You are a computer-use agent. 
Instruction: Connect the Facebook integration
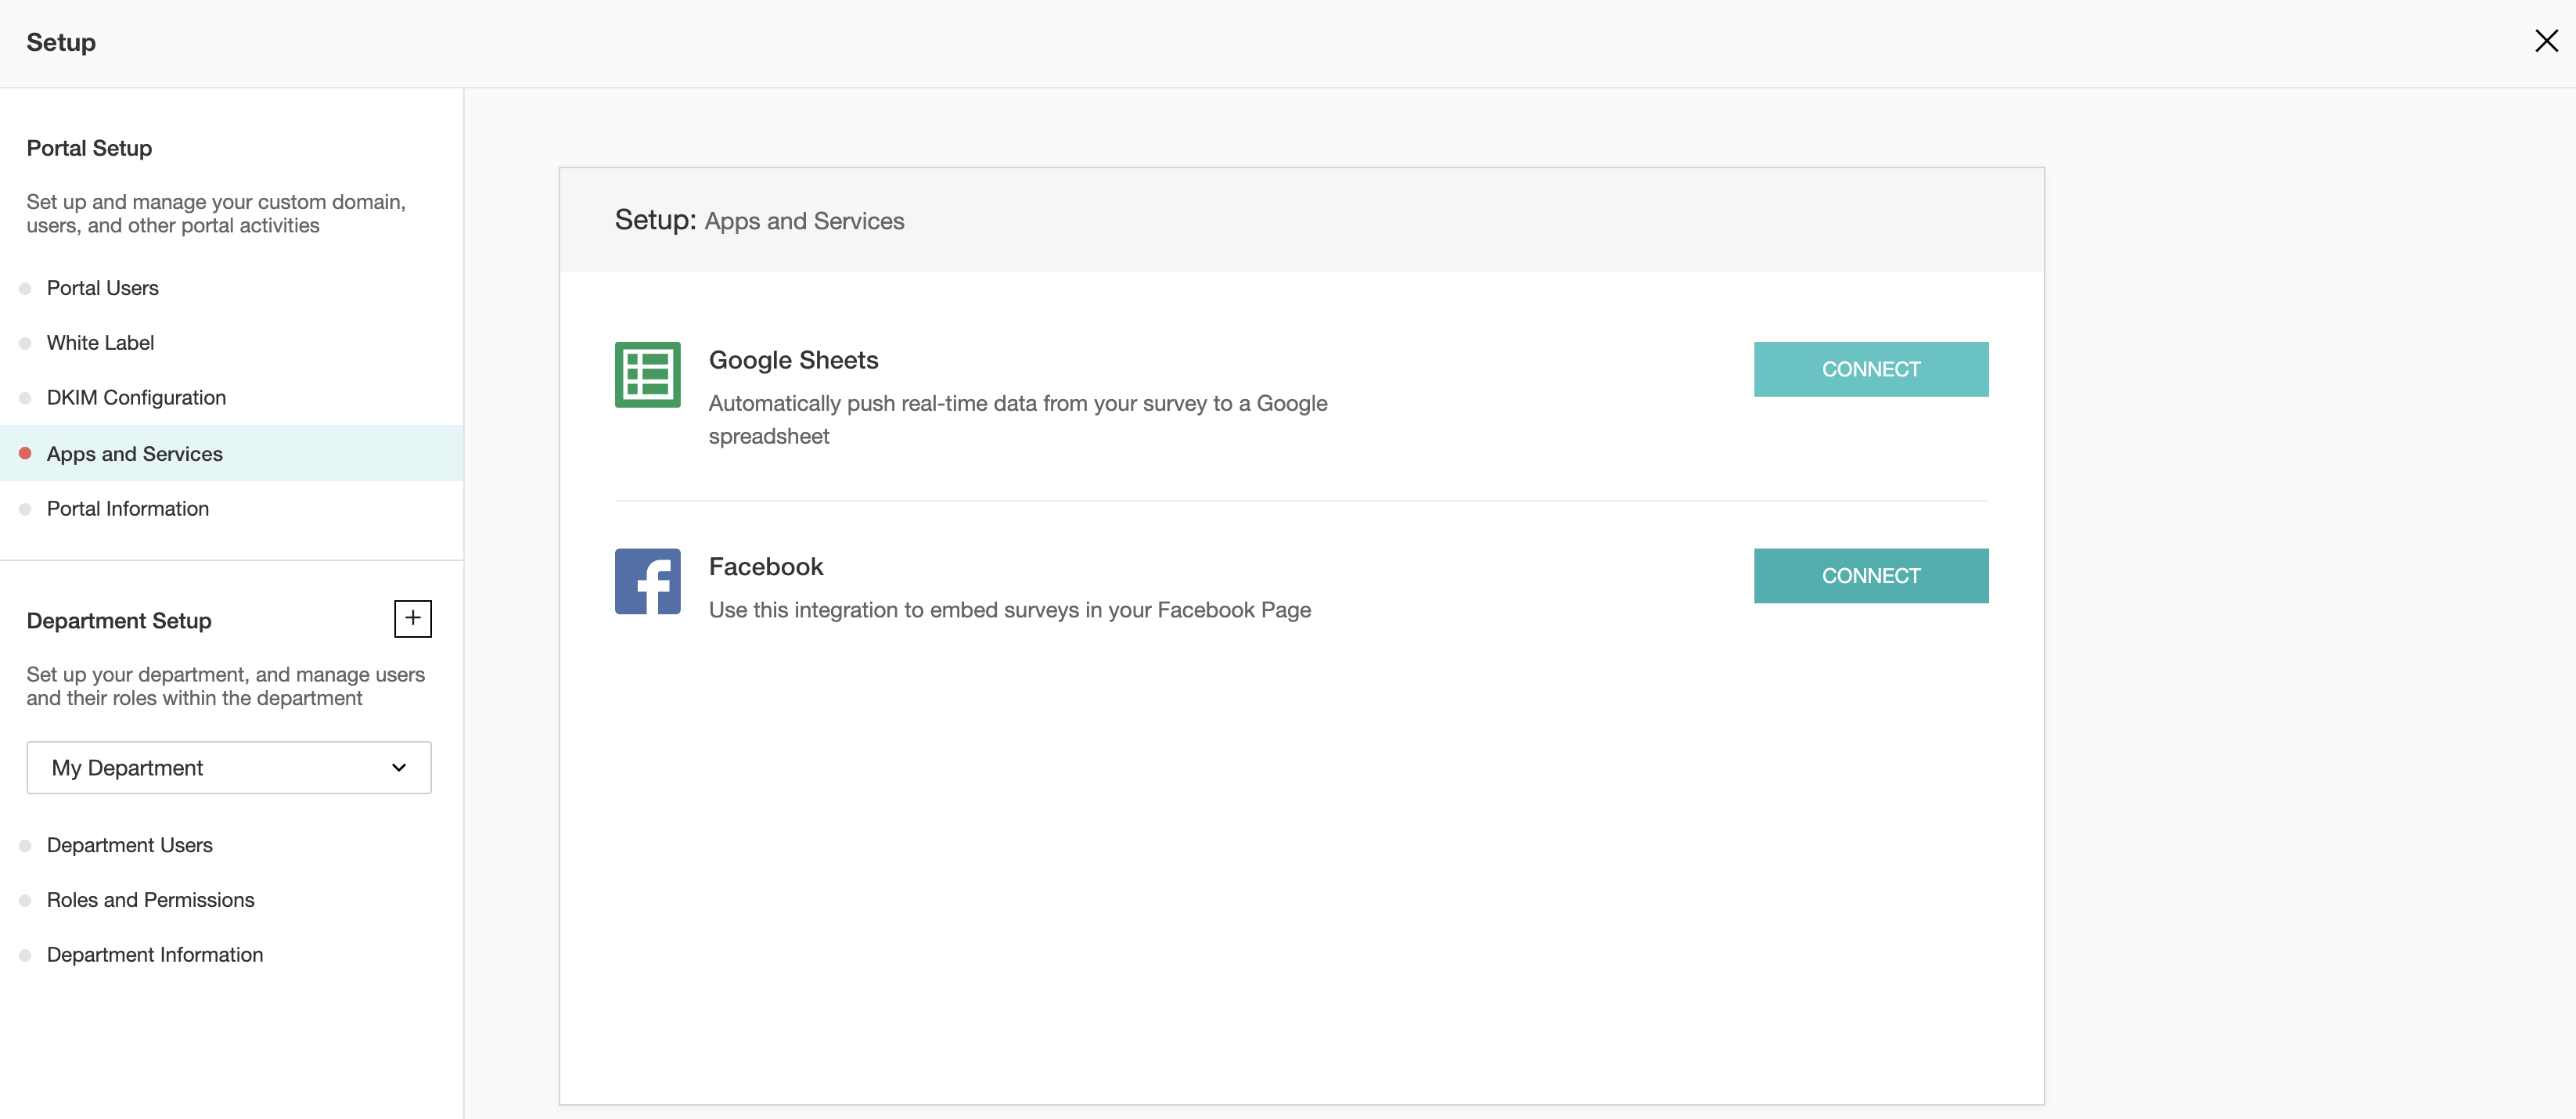tap(1870, 576)
